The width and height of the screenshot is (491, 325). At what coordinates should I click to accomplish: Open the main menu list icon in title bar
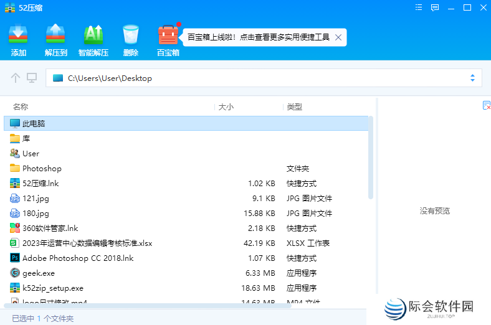coord(419,7)
